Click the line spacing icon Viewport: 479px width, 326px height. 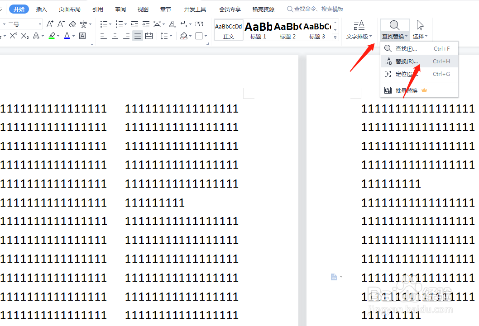point(164,36)
